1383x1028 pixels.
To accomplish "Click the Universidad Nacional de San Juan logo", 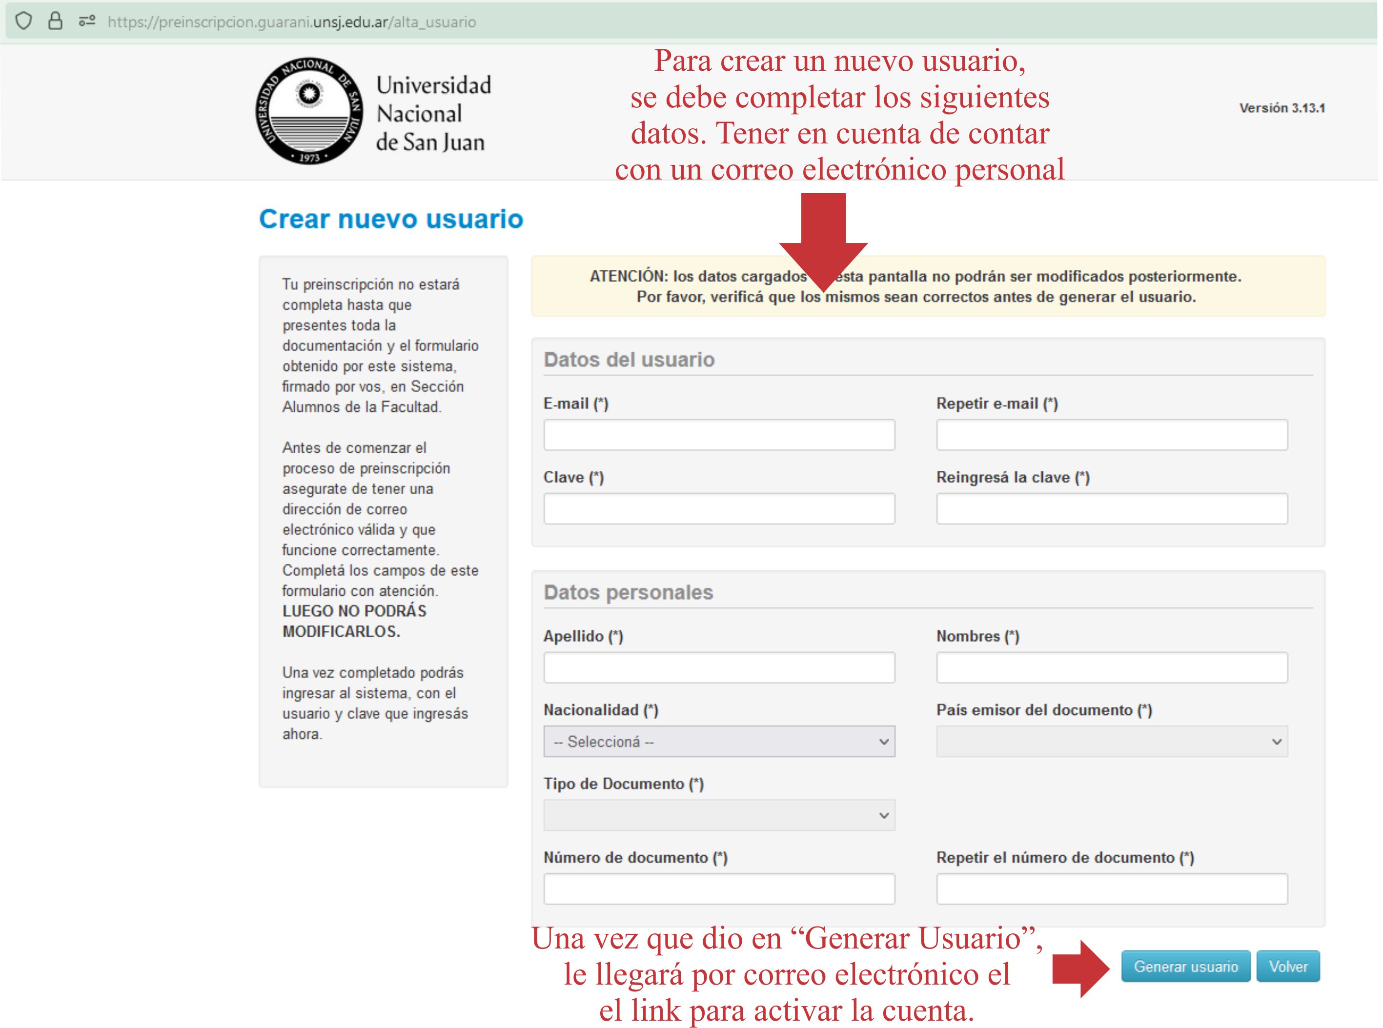I will tap(310, 111).
